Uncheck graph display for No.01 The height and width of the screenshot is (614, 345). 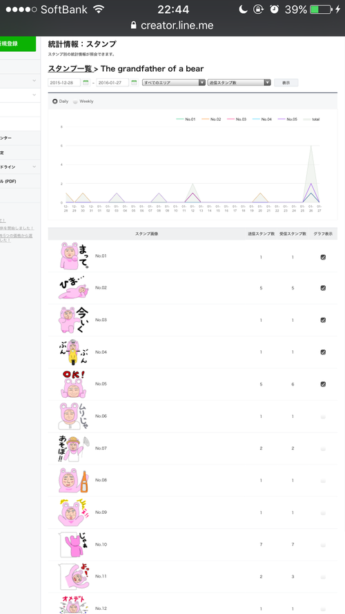tap(323, 257)
